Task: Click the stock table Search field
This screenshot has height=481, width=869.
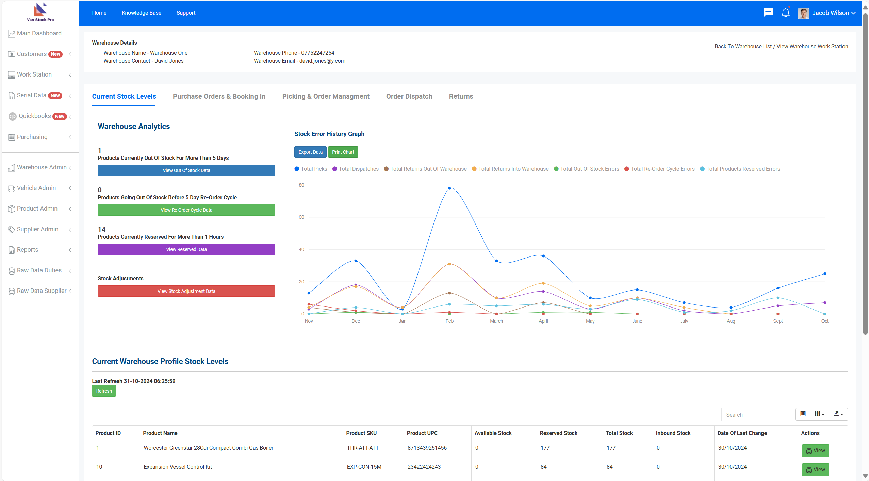Action: point(757,415)
